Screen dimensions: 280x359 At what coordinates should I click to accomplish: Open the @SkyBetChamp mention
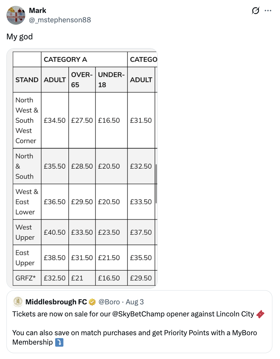[x=138, y=314]
